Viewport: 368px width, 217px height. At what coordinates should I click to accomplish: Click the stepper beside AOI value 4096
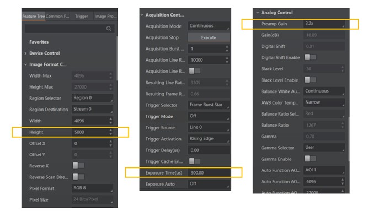[x=343, y=181]
